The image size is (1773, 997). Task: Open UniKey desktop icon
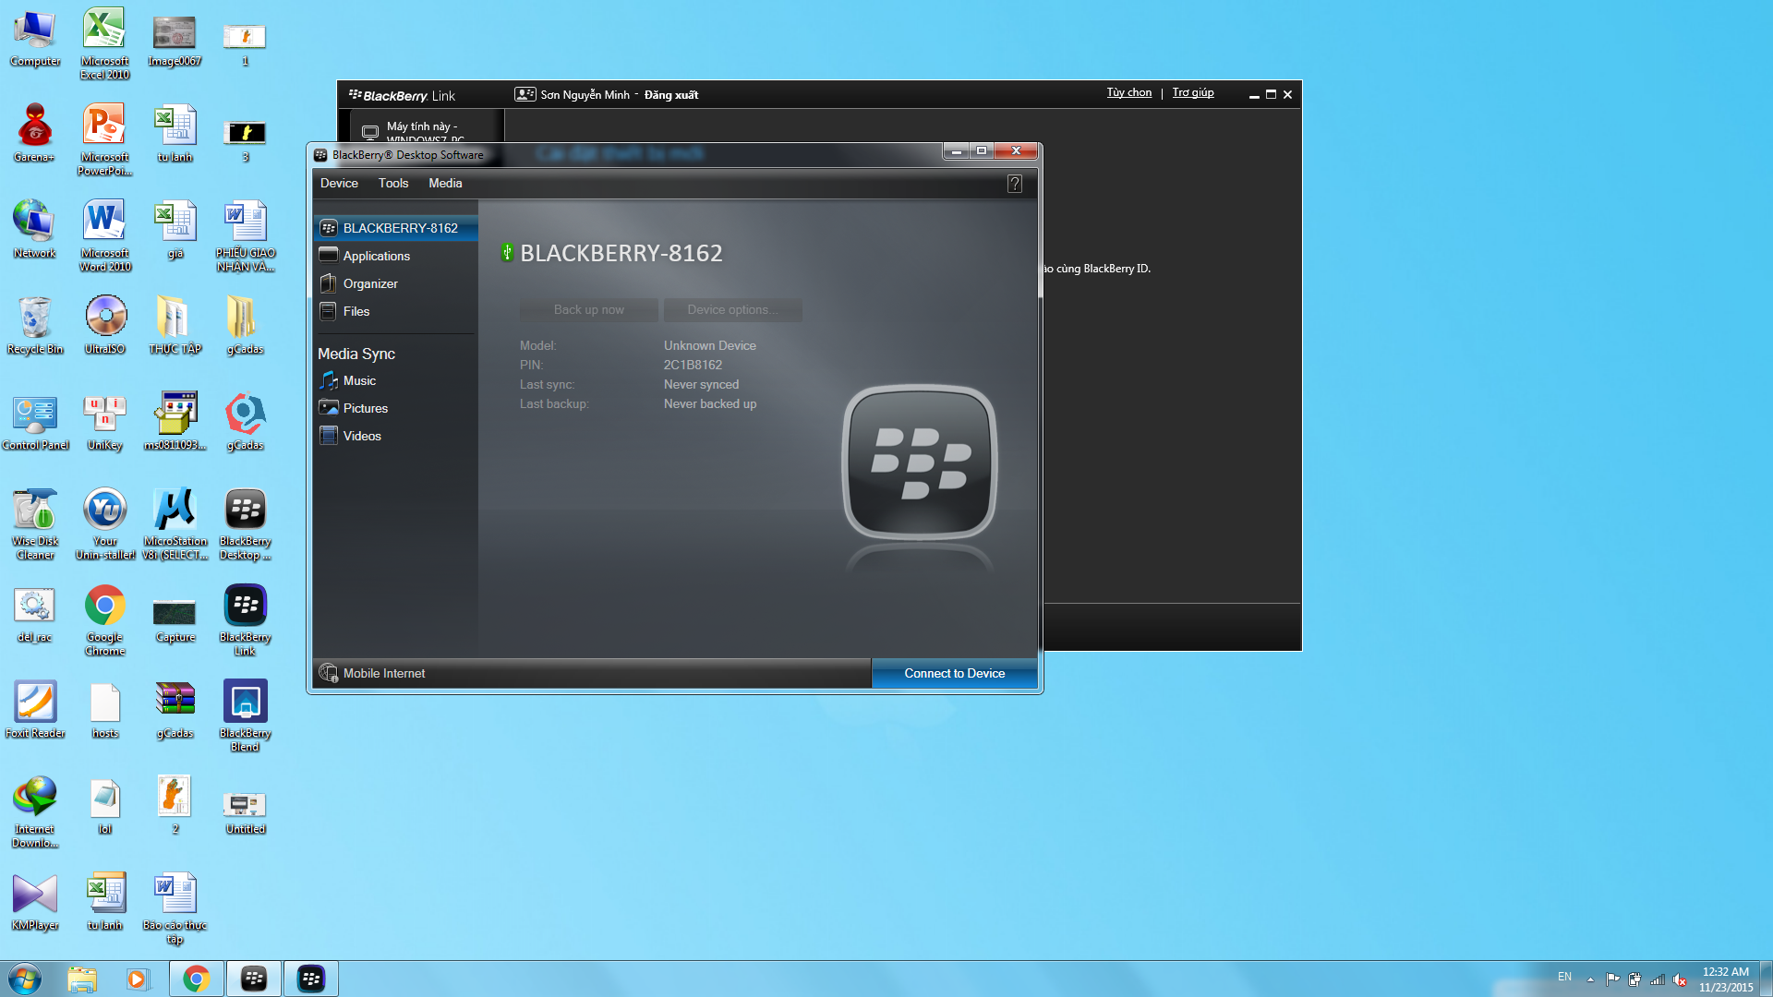pyautogui.click(x=104, y=422)
